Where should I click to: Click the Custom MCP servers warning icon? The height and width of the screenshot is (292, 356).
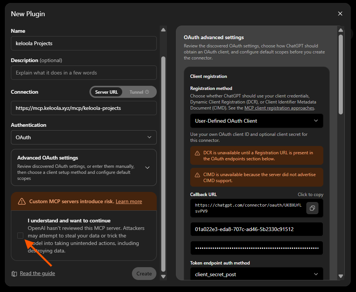pos(22,201)
